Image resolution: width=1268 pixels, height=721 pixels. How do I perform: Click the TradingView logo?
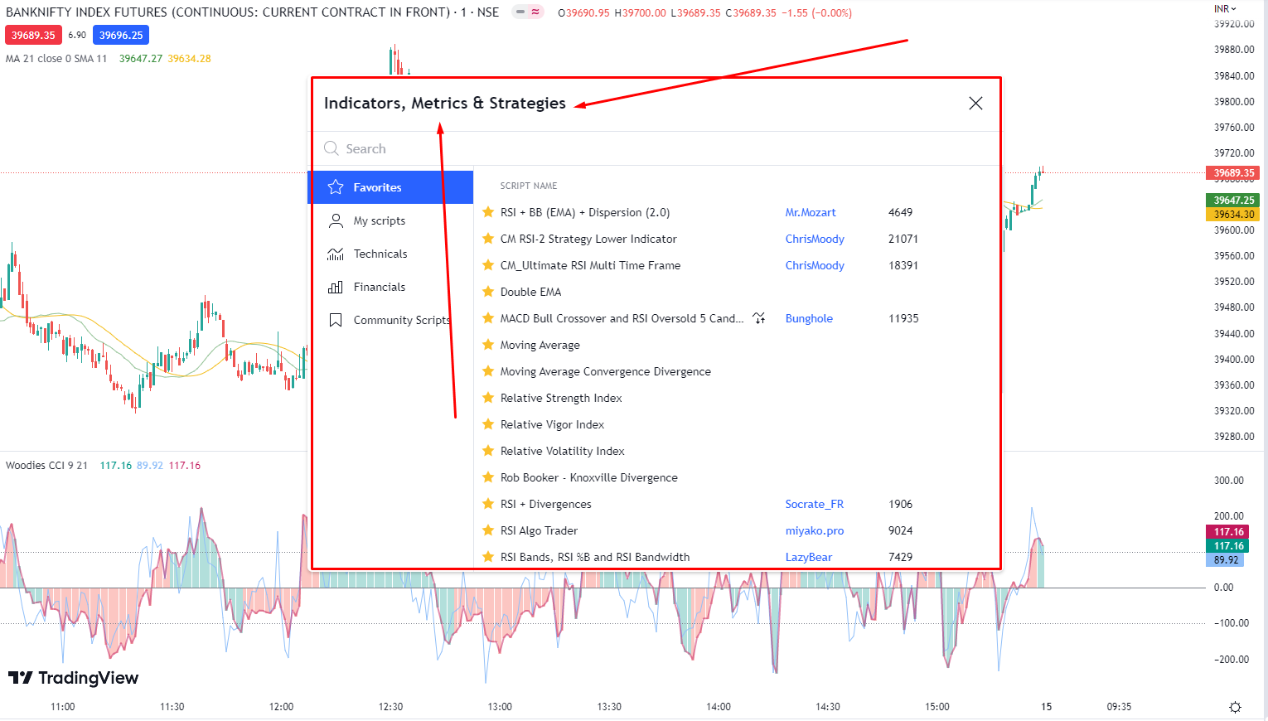pos(73,678)
